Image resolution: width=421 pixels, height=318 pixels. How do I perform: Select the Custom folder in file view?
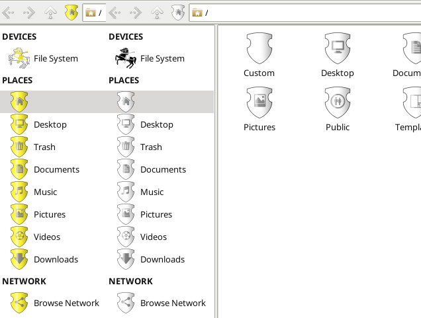pos(259,55)
